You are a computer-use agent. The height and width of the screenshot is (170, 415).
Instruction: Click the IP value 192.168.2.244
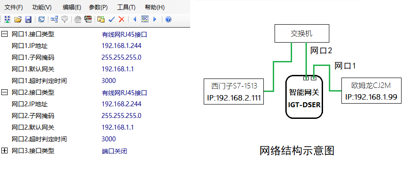pos(122,104)
